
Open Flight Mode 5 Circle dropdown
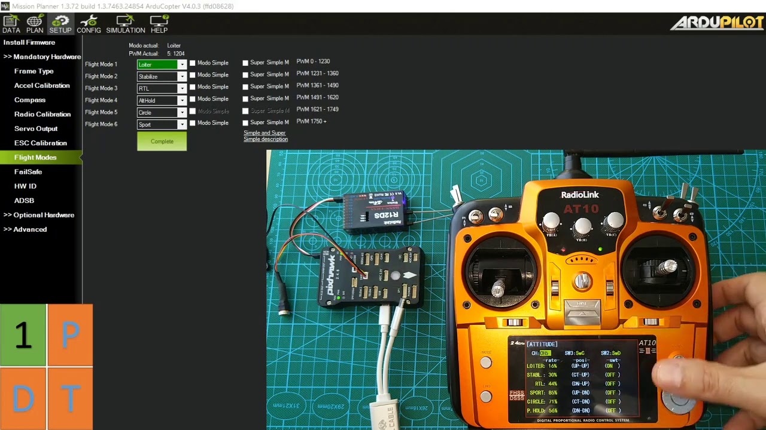pos(162,112)
